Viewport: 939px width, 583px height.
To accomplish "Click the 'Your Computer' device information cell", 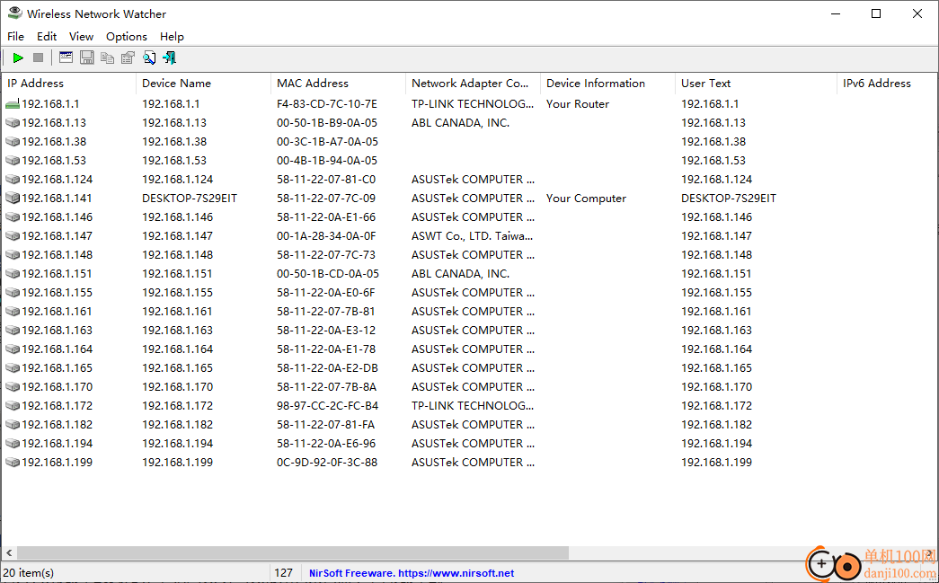I will (x=586, y=199).
